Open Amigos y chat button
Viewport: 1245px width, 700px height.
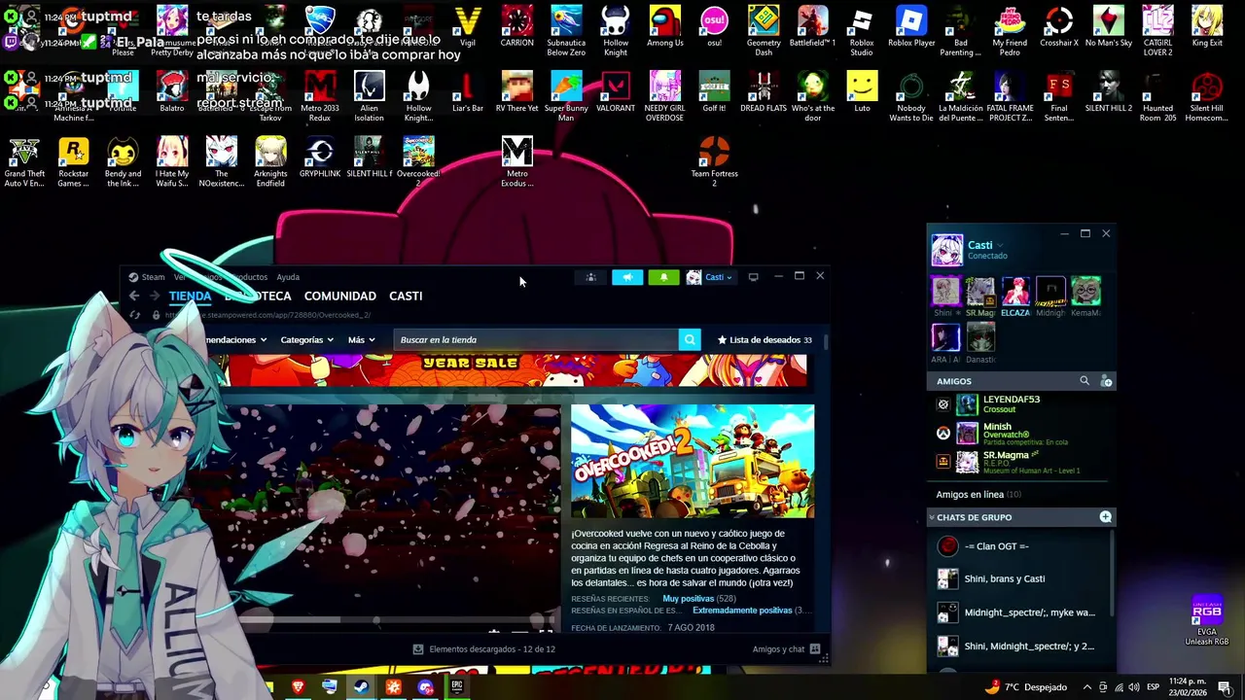(786, 649)
